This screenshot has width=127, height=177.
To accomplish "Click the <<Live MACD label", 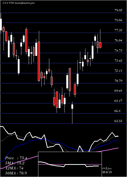I will tap(107, 170).
